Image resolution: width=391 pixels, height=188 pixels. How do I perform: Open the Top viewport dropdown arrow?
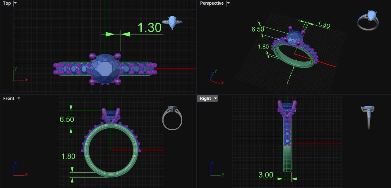(x=15, y=3)
